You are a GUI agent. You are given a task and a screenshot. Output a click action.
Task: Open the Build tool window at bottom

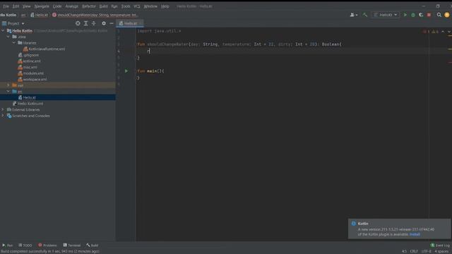coord(93,245)
